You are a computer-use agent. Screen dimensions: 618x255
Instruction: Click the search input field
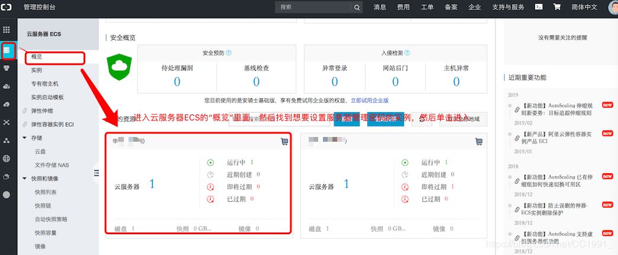pyautogui.click(x=313, y=7)
